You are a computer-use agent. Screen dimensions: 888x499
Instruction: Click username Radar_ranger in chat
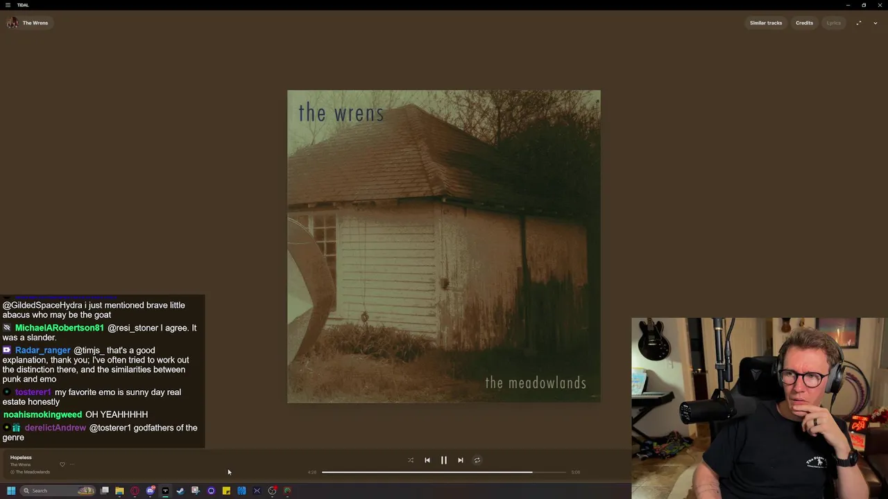pos(43,350)
